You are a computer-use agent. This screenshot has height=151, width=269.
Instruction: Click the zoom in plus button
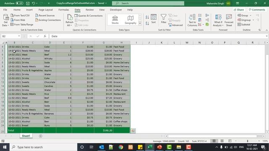(259, 141)
